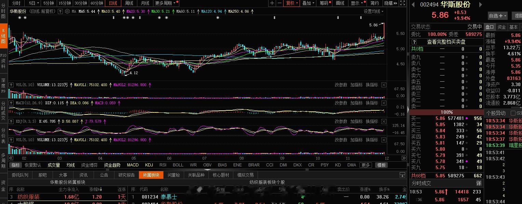Open 分时成交 in left sidebar
The width and height of the screenshot is (522, 204).
coord(3,111)
